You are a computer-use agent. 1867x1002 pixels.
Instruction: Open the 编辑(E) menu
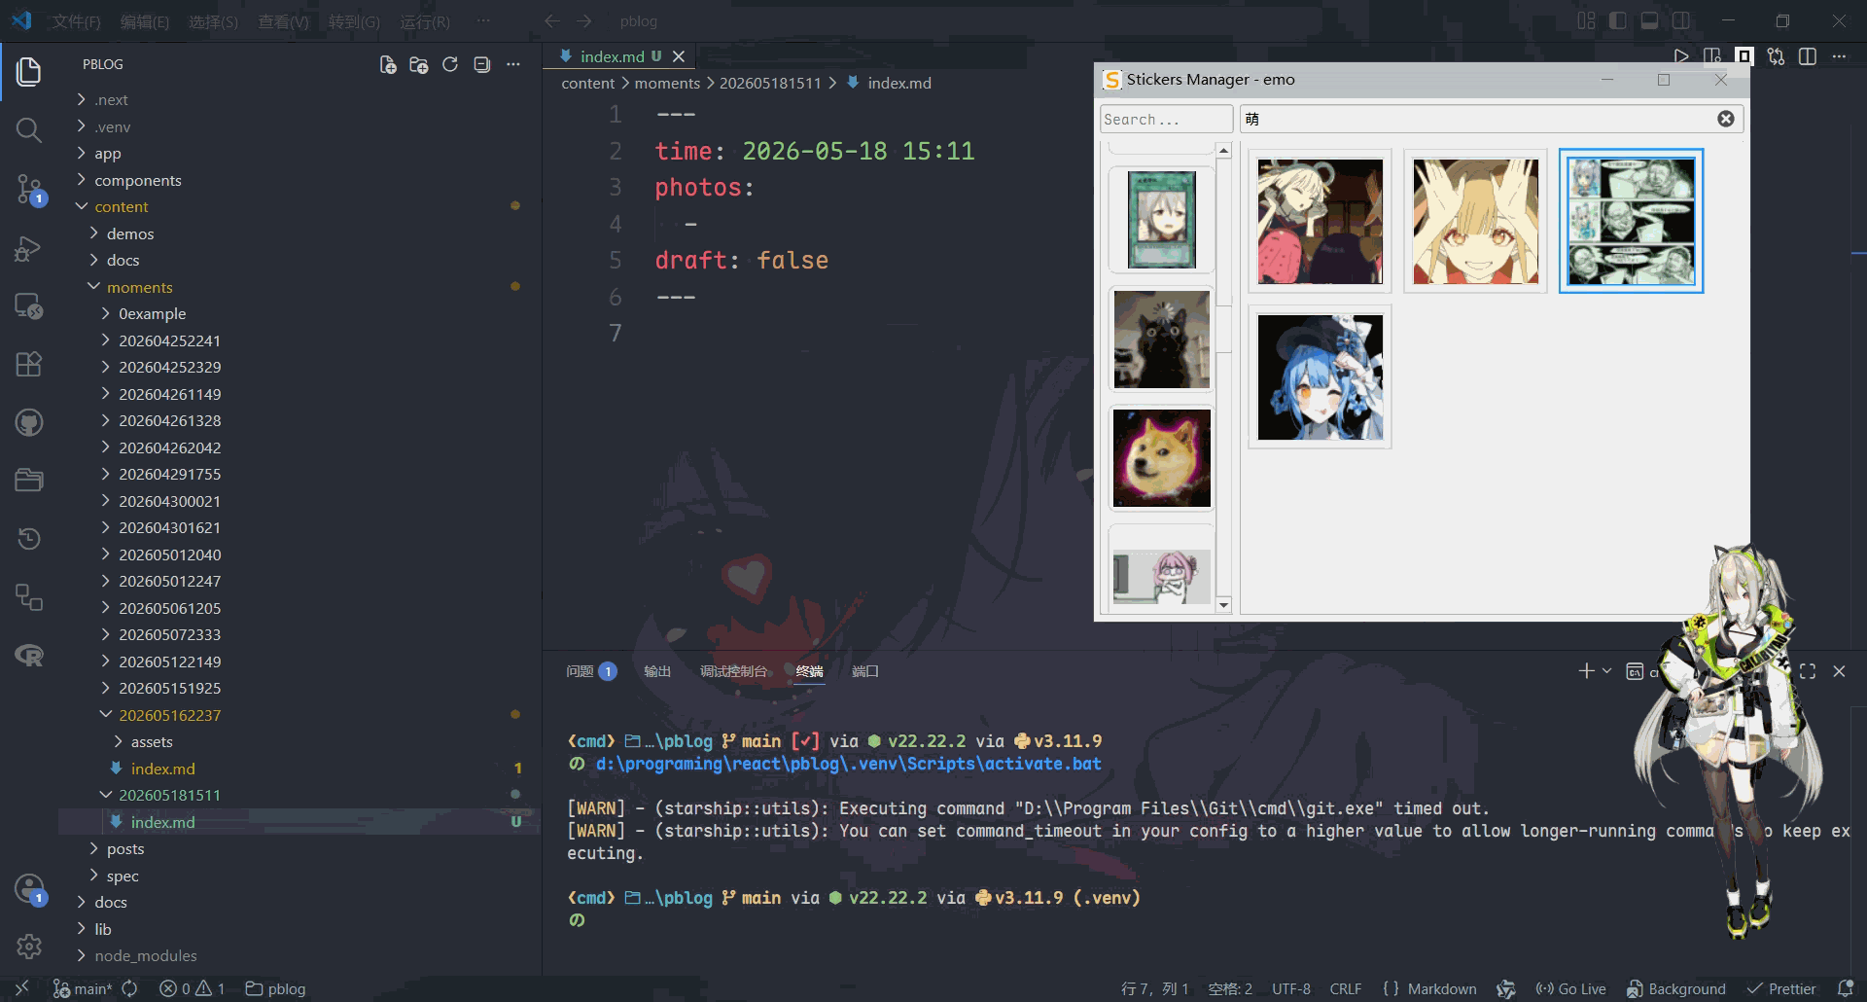coord(144,21)
